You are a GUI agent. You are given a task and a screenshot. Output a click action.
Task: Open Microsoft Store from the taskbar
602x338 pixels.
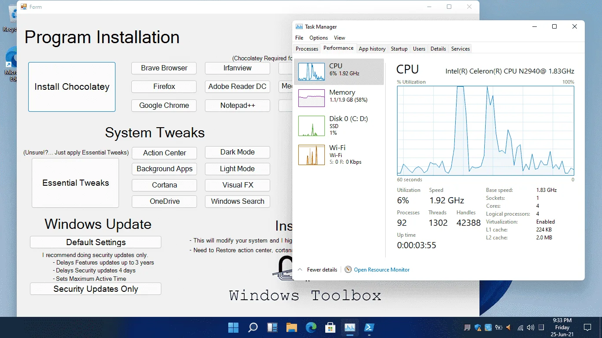[x=331, y=327]
